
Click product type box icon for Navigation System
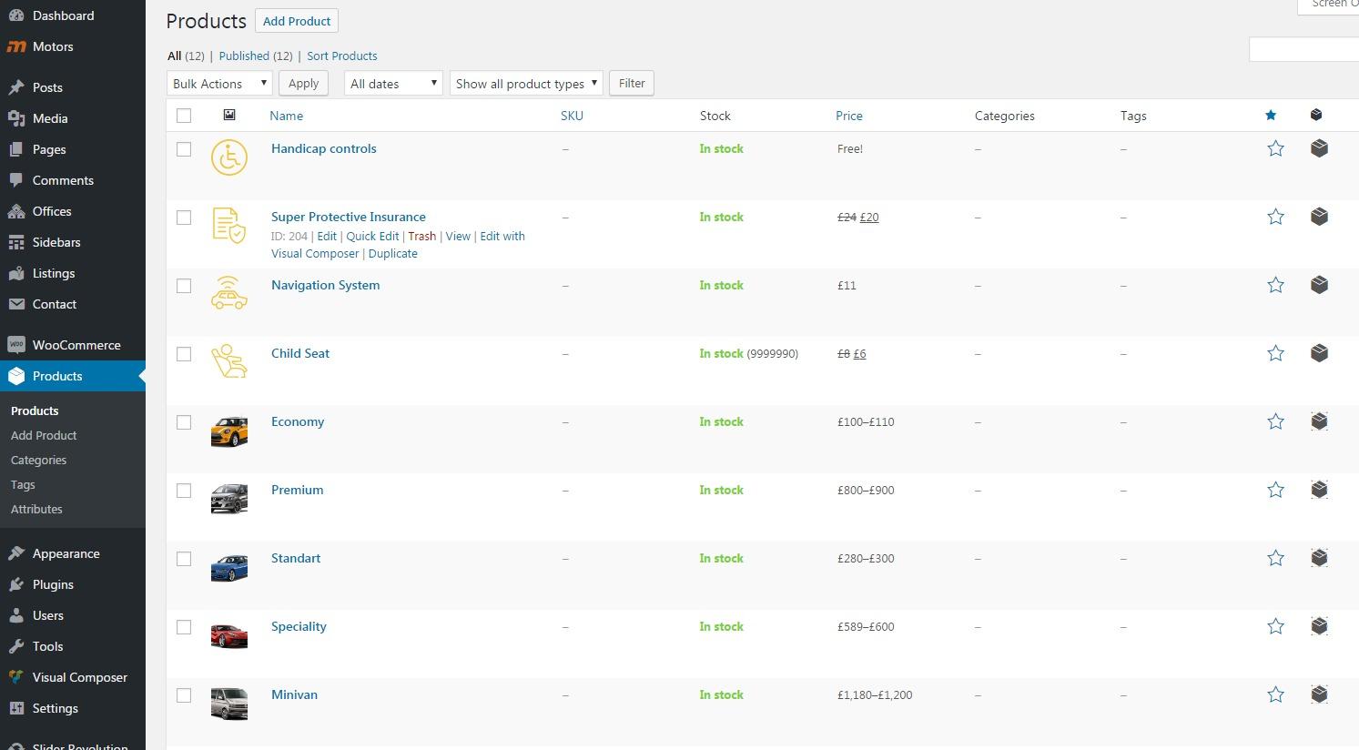1319,285
